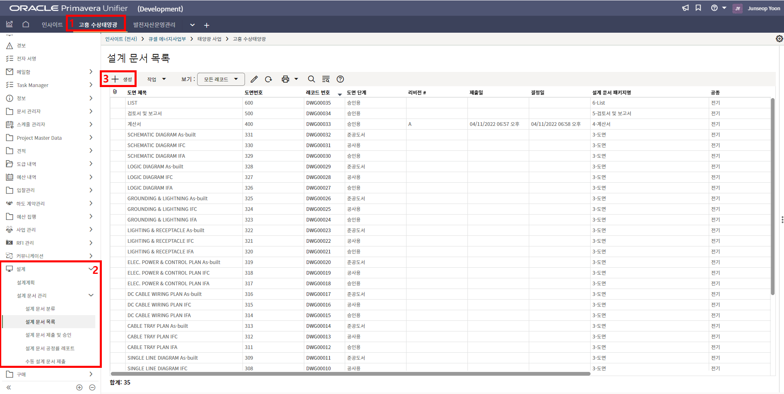
Task: Open the 작업 actions dropdown
Action: pos(156,79)
